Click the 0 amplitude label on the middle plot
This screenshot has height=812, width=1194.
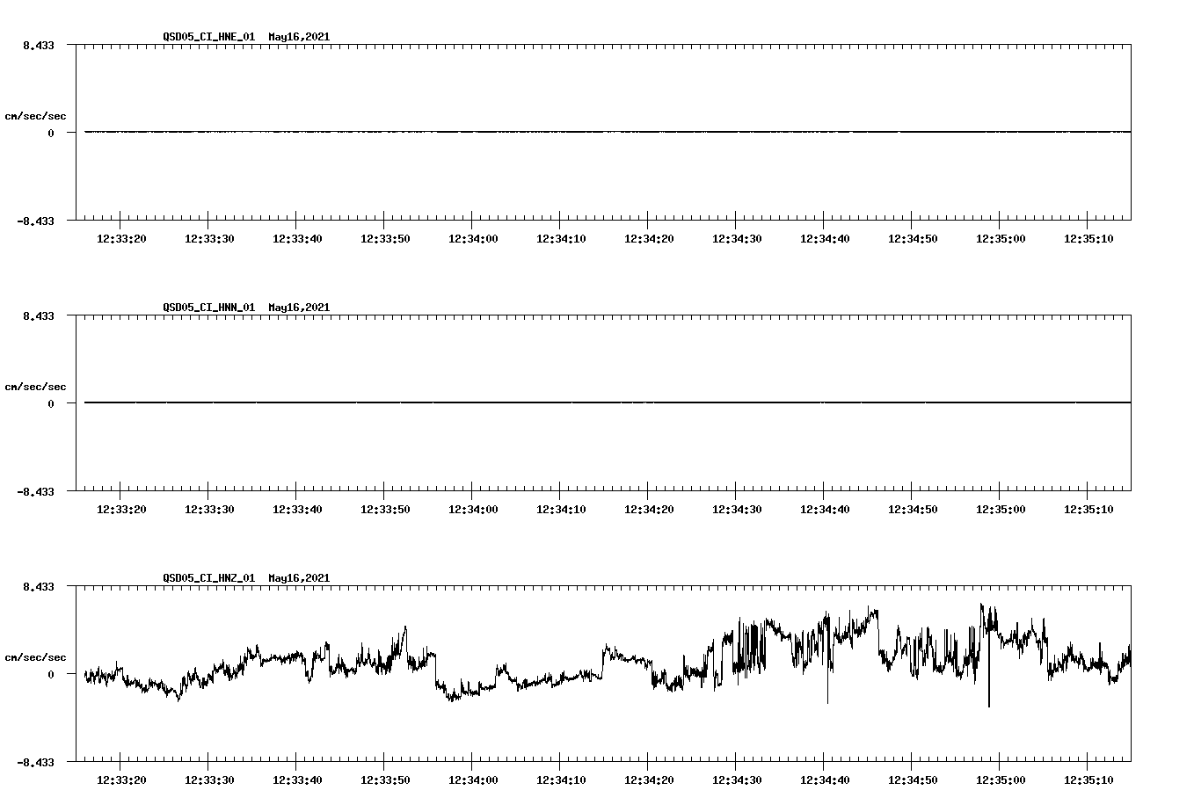click(49, 402)
